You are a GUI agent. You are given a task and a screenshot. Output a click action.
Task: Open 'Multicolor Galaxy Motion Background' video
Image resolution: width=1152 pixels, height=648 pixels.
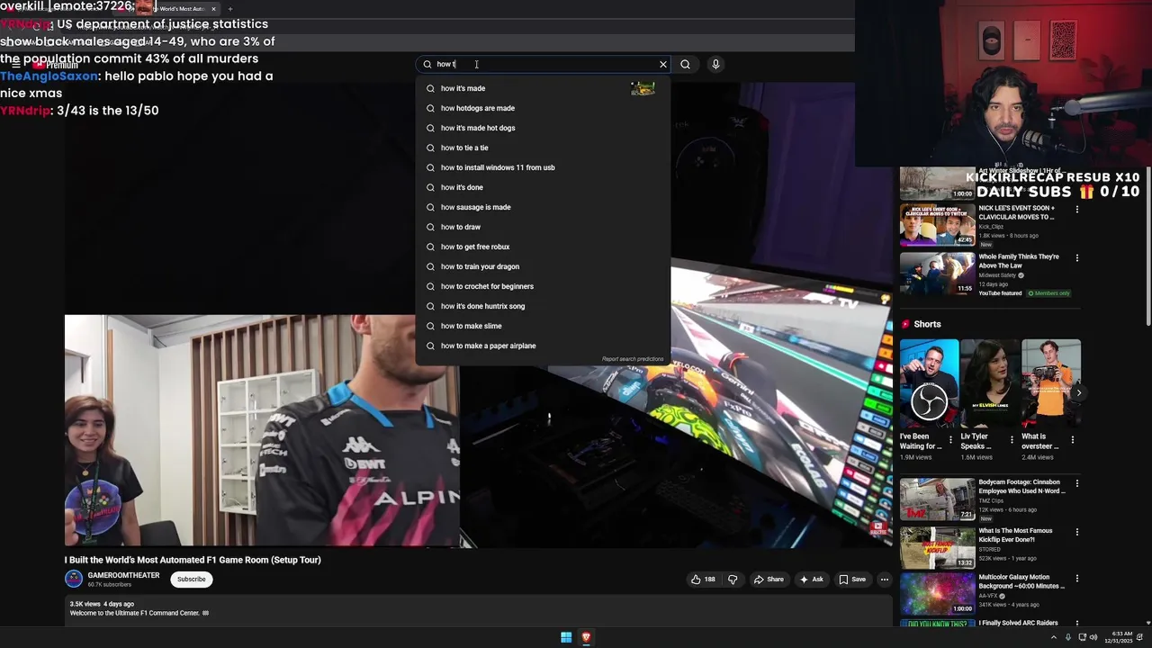click(937, 594)
